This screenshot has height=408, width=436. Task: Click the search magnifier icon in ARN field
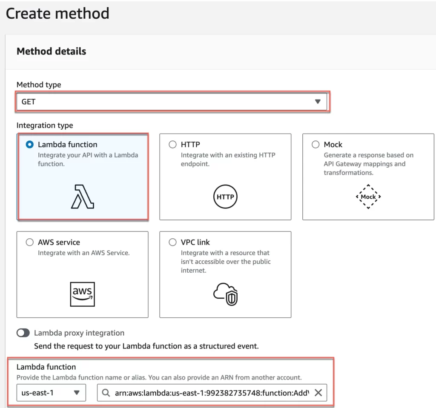pos(106,393)
